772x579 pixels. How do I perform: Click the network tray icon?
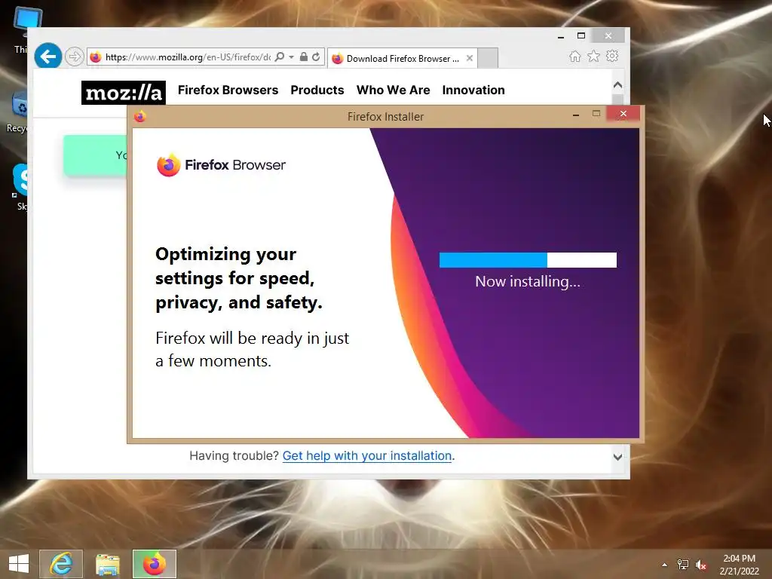point(683,565)
